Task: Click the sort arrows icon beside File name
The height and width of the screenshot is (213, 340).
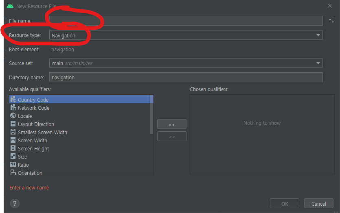Action: (x=331, y=21)
